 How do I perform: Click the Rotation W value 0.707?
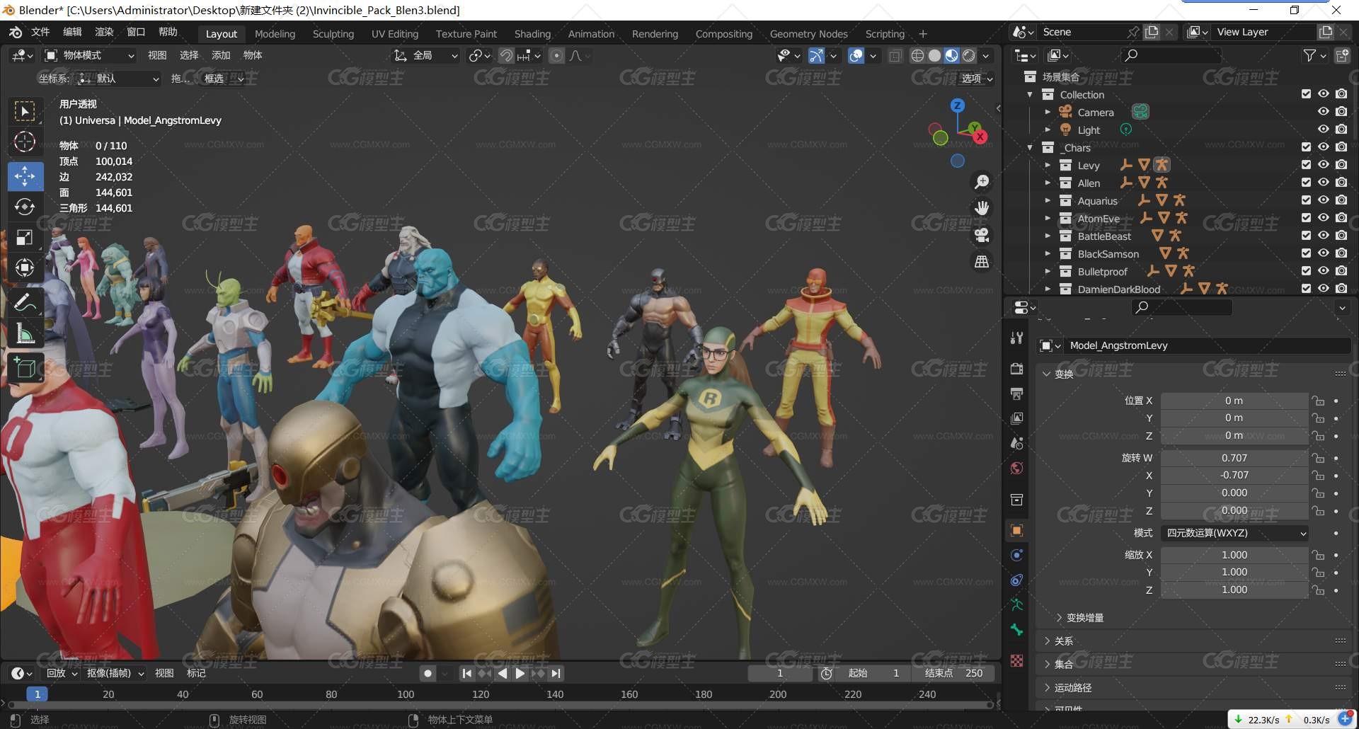click(1234, 458)
